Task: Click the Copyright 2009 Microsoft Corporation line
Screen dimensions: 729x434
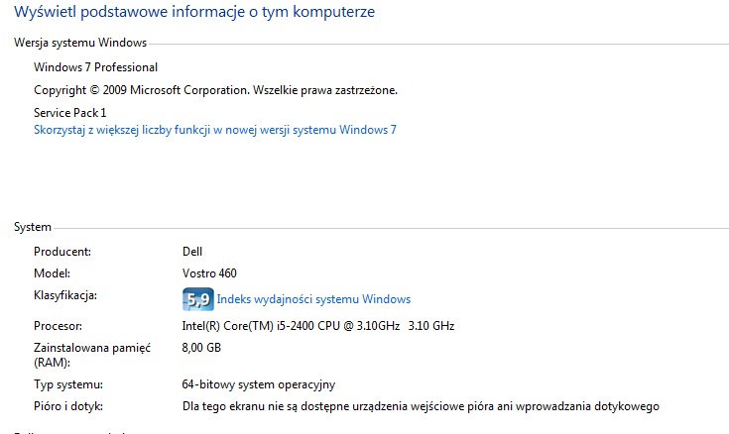Action: click(216, 90)
